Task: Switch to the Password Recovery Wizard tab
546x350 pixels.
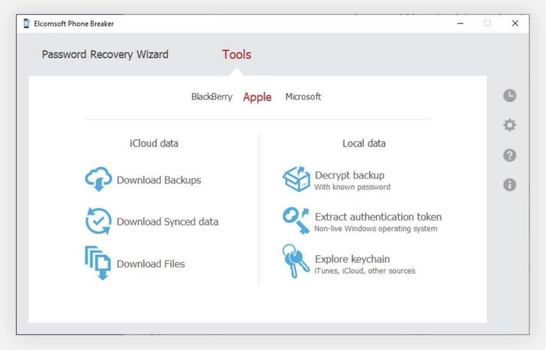Action: [105, 54]
